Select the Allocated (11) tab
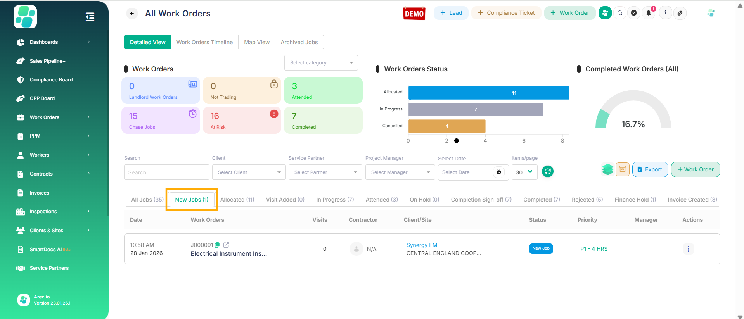Image resolution: width=744 pixels, height=319 pixels. click(x=237, y=200)
